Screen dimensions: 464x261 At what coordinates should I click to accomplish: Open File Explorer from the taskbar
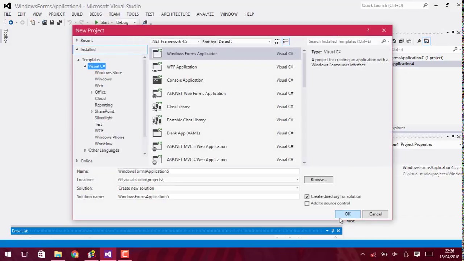58,254
